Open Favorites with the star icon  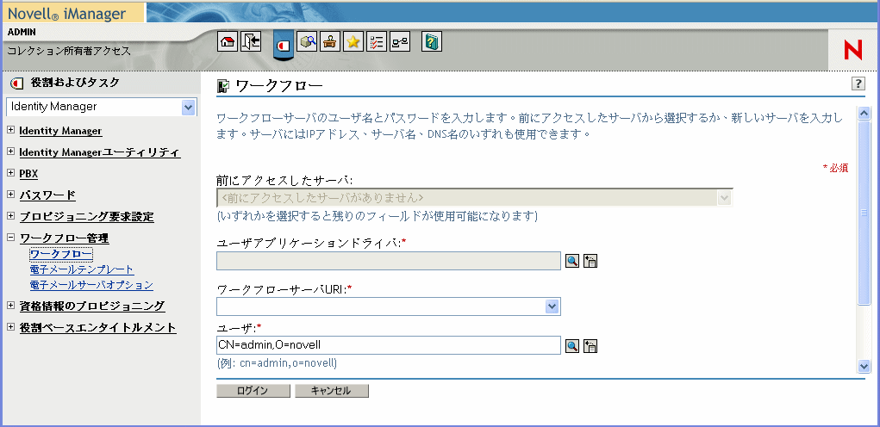coord(353,42)
